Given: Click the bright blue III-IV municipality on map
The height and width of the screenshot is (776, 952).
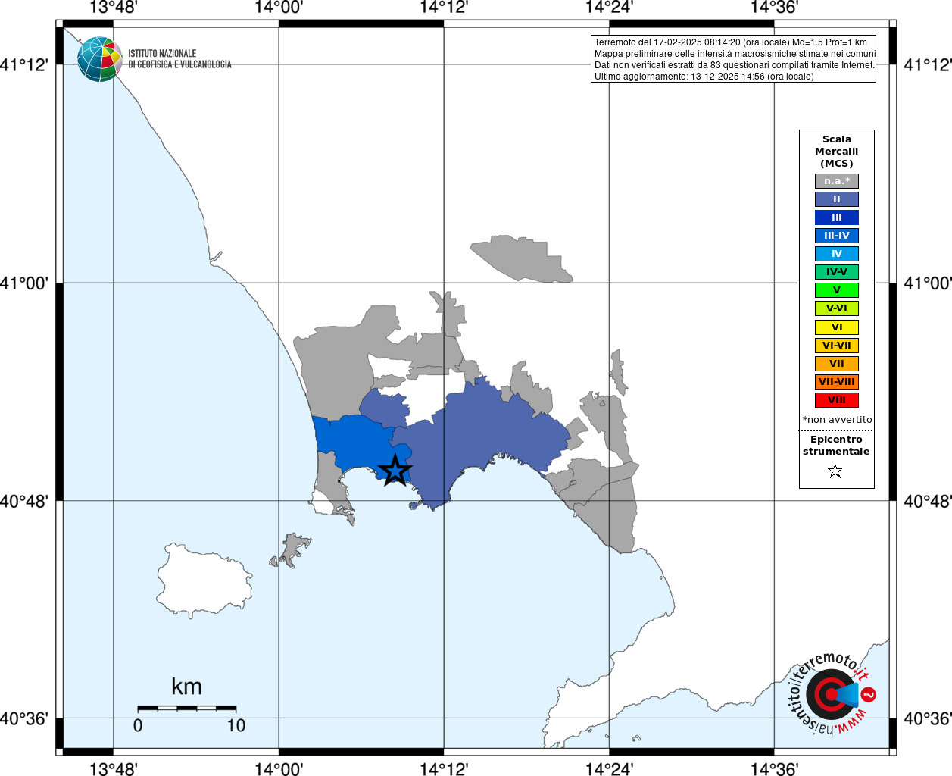Looking at the screenshot, I should click(356, 443).
